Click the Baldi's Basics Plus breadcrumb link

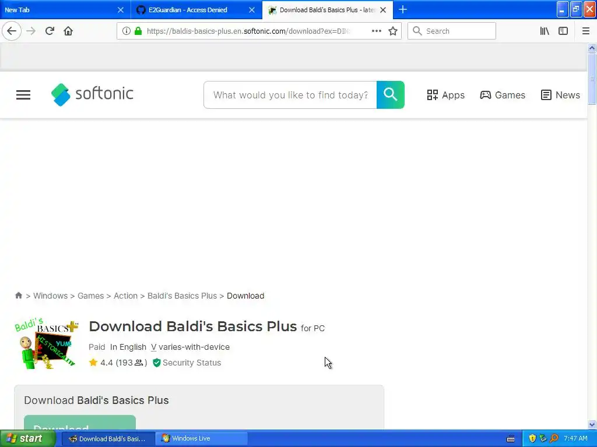(x=182, y=296)
